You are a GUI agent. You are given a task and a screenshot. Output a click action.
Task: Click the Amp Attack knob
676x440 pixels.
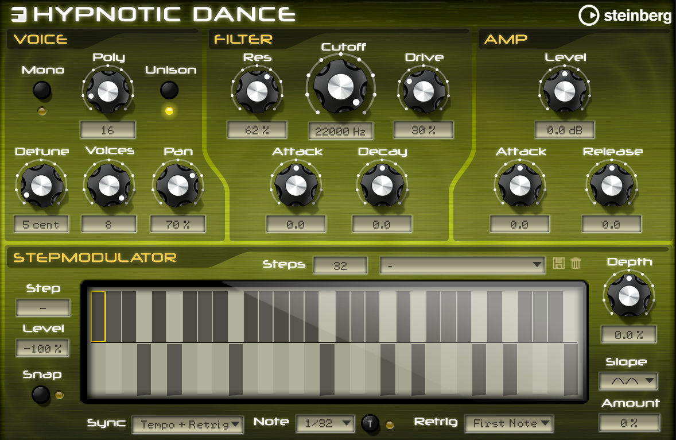[520, 186]
